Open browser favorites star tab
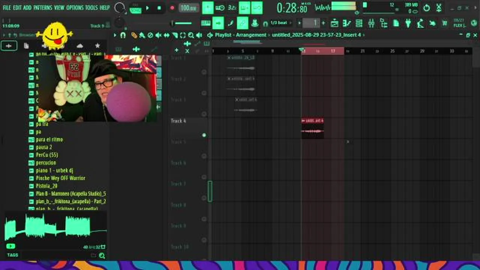The image size is (480, 270). point(97,46)
